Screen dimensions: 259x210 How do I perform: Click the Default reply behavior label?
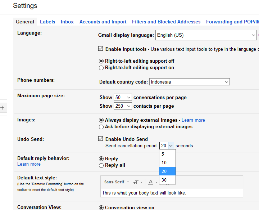(43, 158)
